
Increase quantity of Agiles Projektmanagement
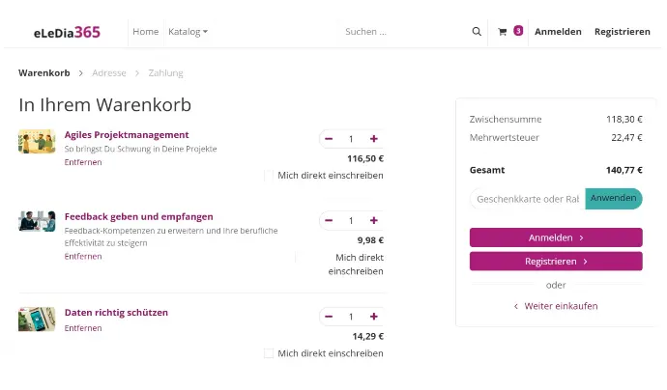pos(373,139)
